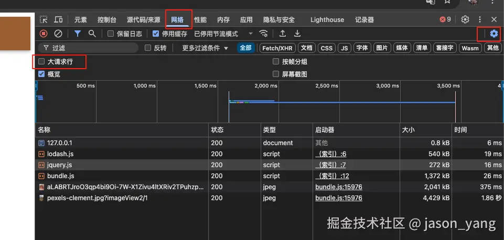This screenshot has width=504, height=240.
Task: Open initiator link (索引):6
Action: pyautogui.click(x=331, y=154)
